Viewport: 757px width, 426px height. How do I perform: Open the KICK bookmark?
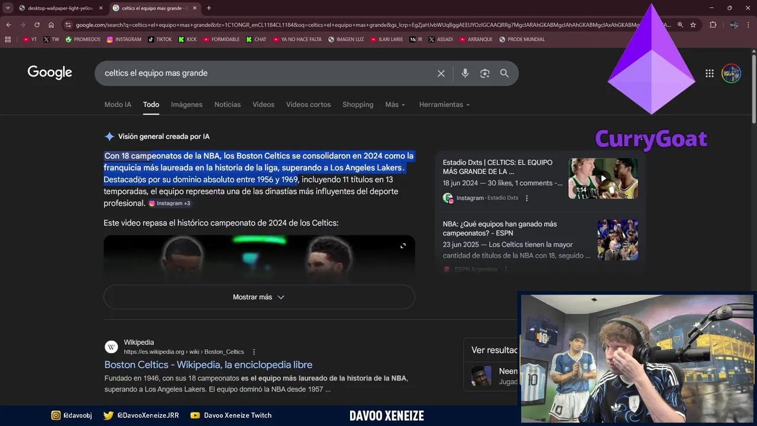[187, 40]
